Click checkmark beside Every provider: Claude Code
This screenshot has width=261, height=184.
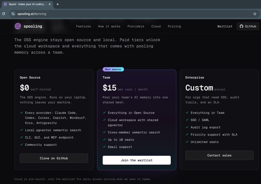(x=21, y=112)
